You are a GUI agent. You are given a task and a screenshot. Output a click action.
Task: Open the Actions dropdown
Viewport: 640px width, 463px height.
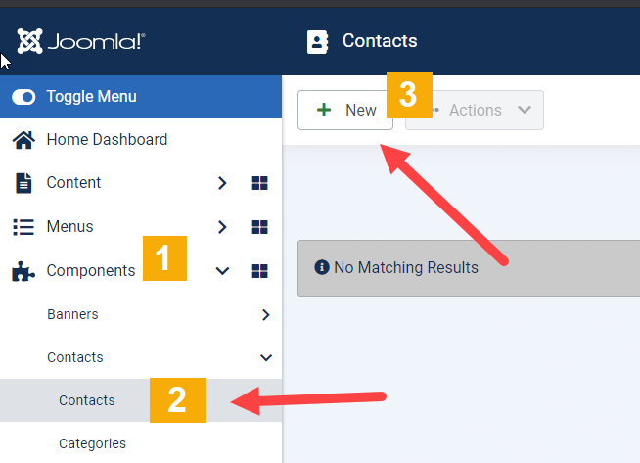pos(475,111)
